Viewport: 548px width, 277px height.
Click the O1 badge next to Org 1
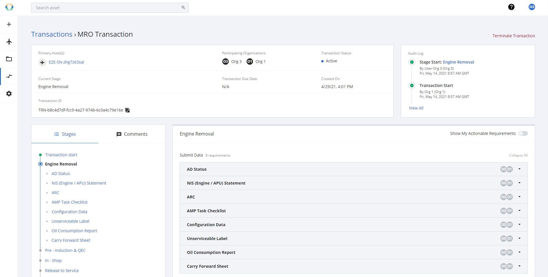pos(250,62)
